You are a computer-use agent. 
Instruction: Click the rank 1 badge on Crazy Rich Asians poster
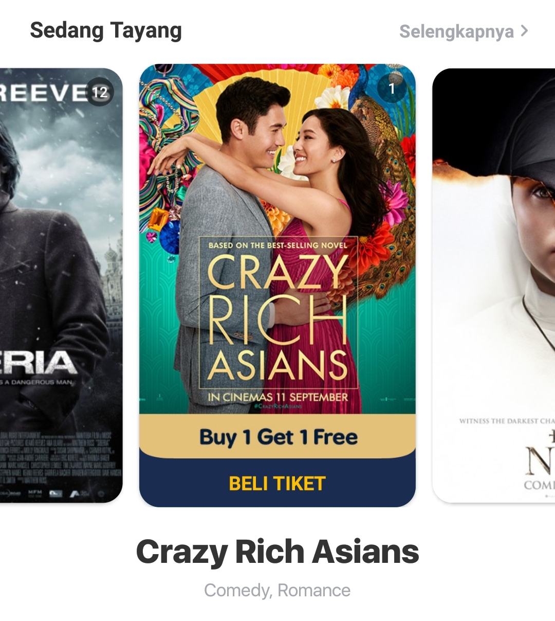pyautogui.click(x=392, y=88)
